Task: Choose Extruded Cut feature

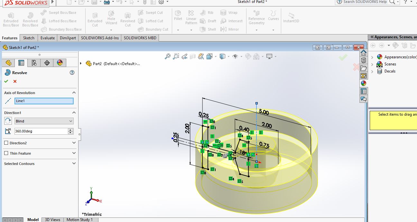Action: [95, 20]
